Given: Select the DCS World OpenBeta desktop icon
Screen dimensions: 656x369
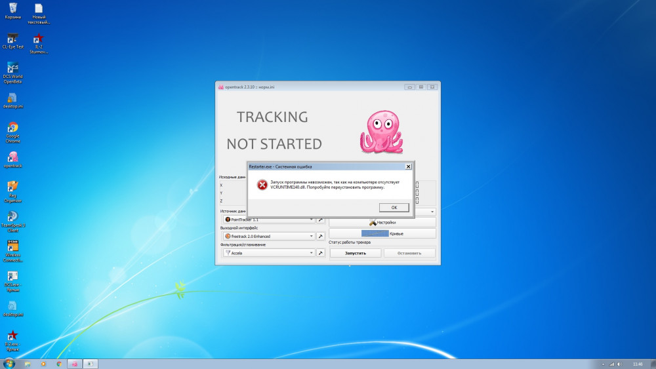Looking at the screenshot, I should click(13, 73).
